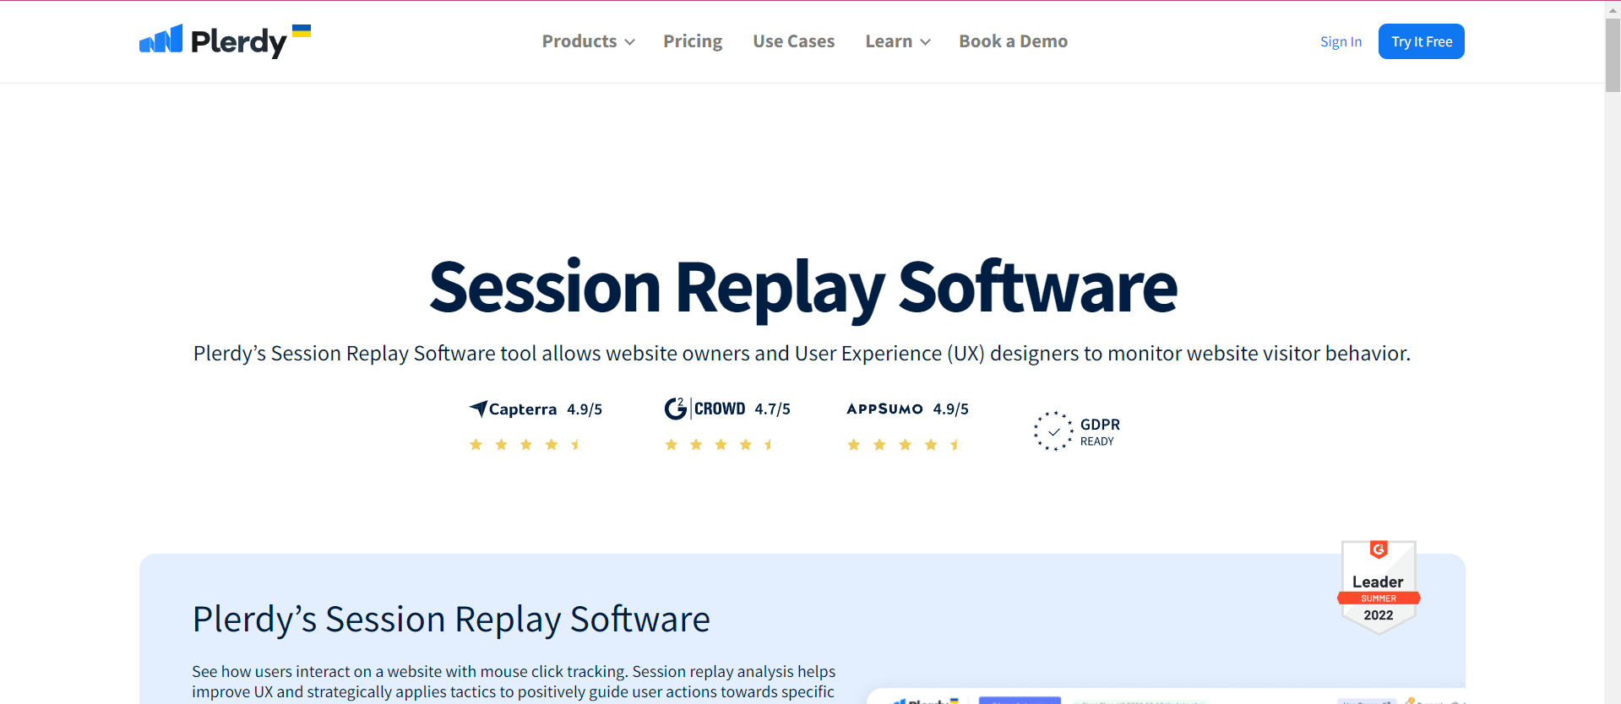Click the AppSumo logo

click(x=884, y=409)
